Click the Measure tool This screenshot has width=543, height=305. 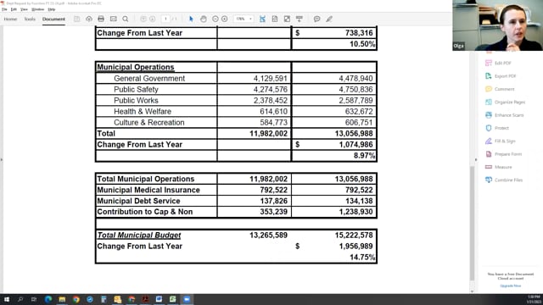499,167
